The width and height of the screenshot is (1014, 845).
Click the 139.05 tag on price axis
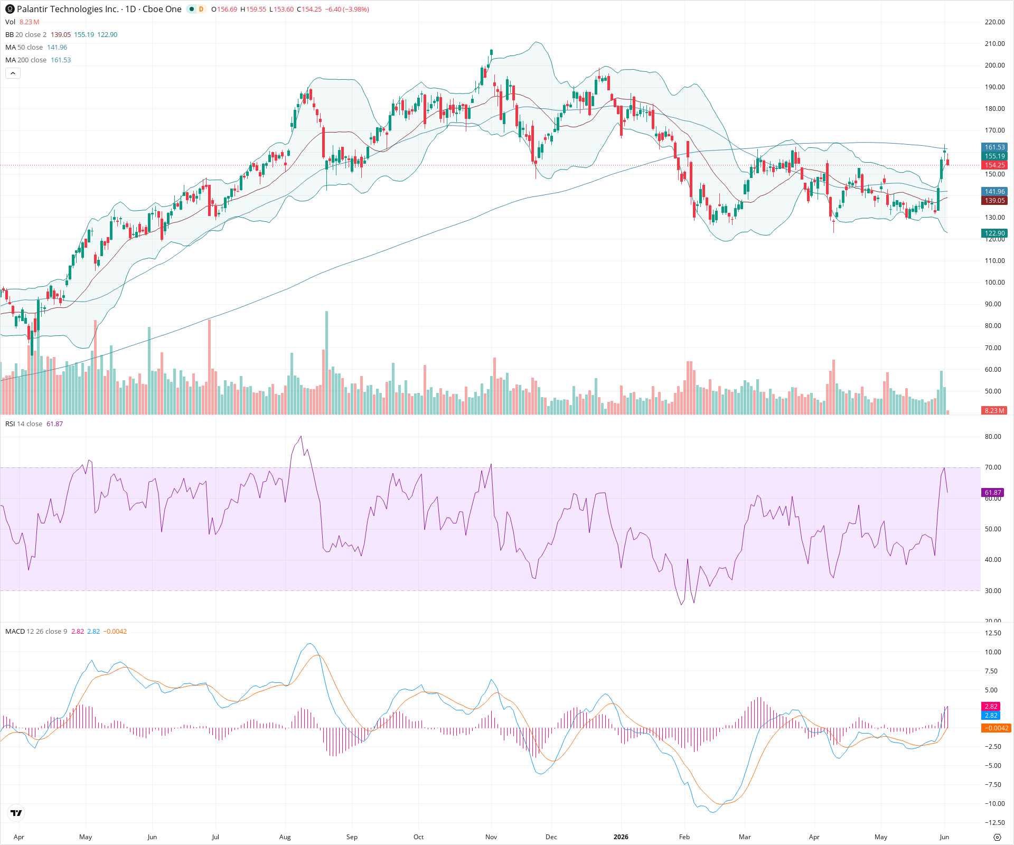[x=995, y=200]
